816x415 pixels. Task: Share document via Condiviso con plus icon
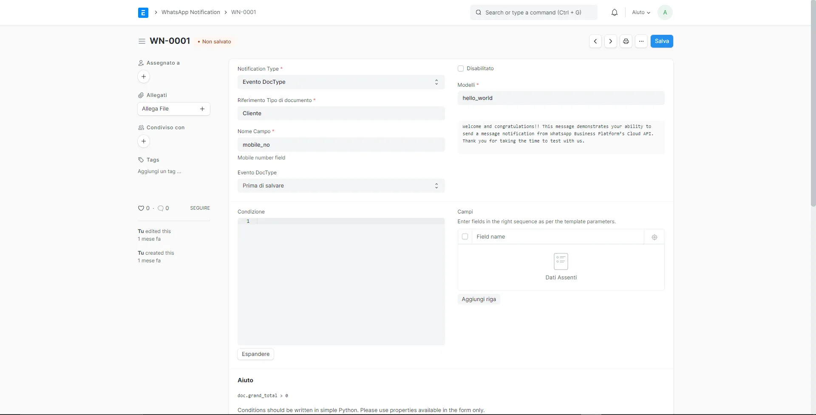click(x=143, y=141)
